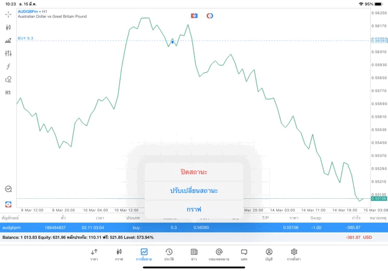Open the ข่าว news tab
The width and height of the screenshot is (388, 271).
pos(193,254)
